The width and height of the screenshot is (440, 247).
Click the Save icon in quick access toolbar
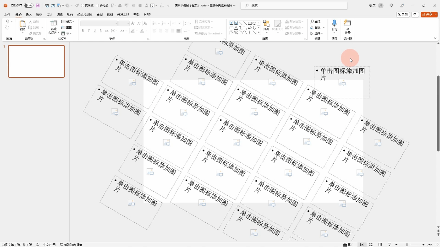point(38,5)
